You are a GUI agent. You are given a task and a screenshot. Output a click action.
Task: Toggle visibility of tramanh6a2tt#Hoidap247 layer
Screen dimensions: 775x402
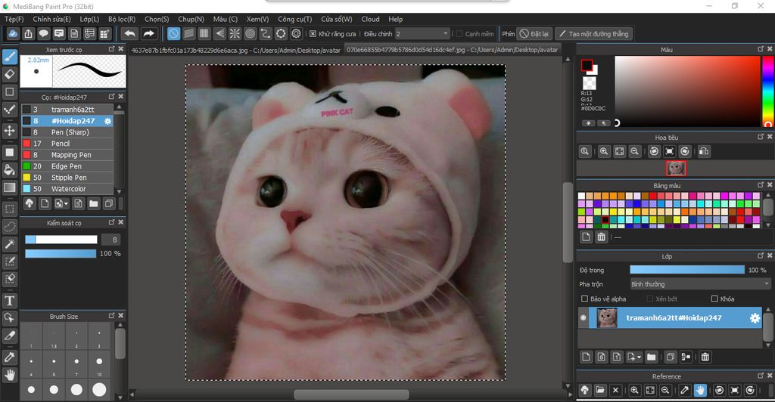point(584,318)
